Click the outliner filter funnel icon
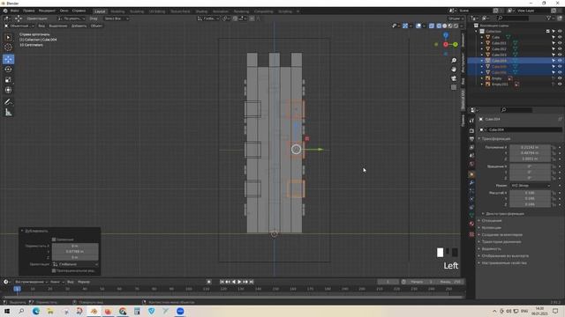The image size is (565, 317). (548, 18)
